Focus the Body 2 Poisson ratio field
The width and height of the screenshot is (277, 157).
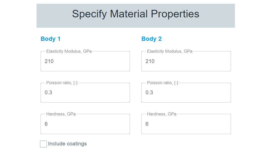coord(186,92)
